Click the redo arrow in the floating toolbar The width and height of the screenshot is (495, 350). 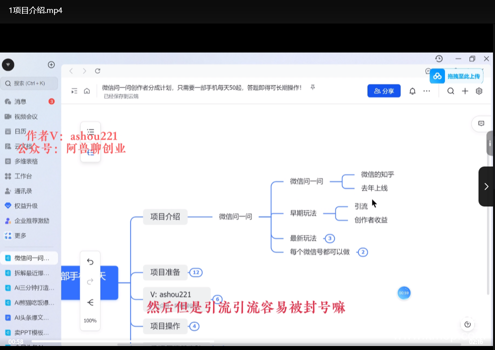pyautogui.click(x=90, y=281)
